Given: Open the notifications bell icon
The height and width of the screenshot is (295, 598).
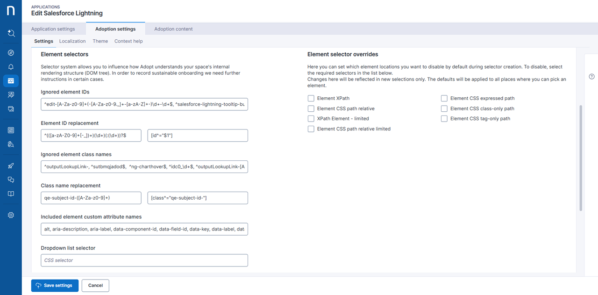Looking at the screenshot, I should (x=11, y=67).
